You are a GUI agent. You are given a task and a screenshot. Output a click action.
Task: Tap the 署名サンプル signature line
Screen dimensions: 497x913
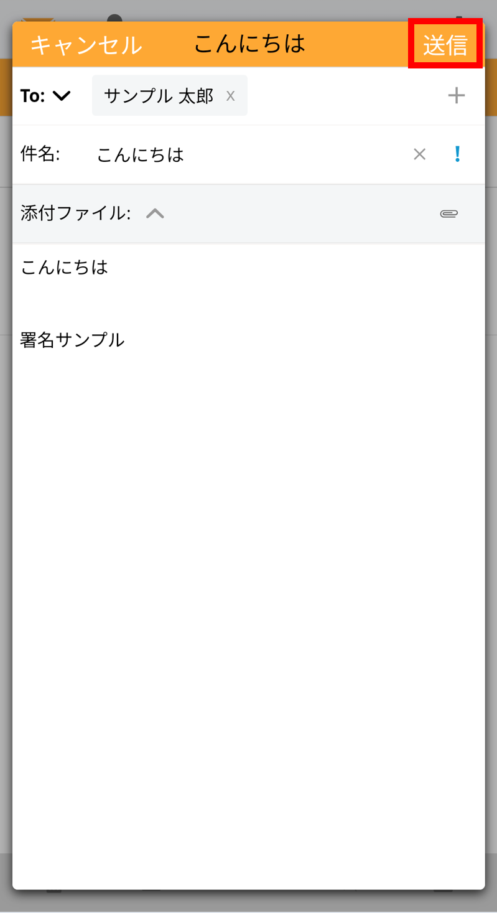pos(72,340)
